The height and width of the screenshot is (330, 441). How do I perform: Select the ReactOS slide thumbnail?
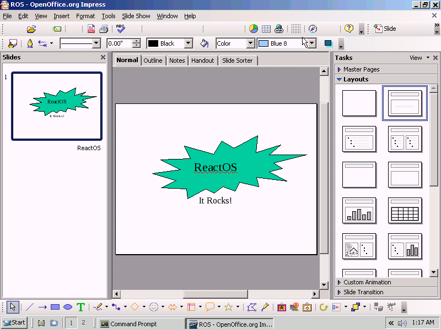57,106
